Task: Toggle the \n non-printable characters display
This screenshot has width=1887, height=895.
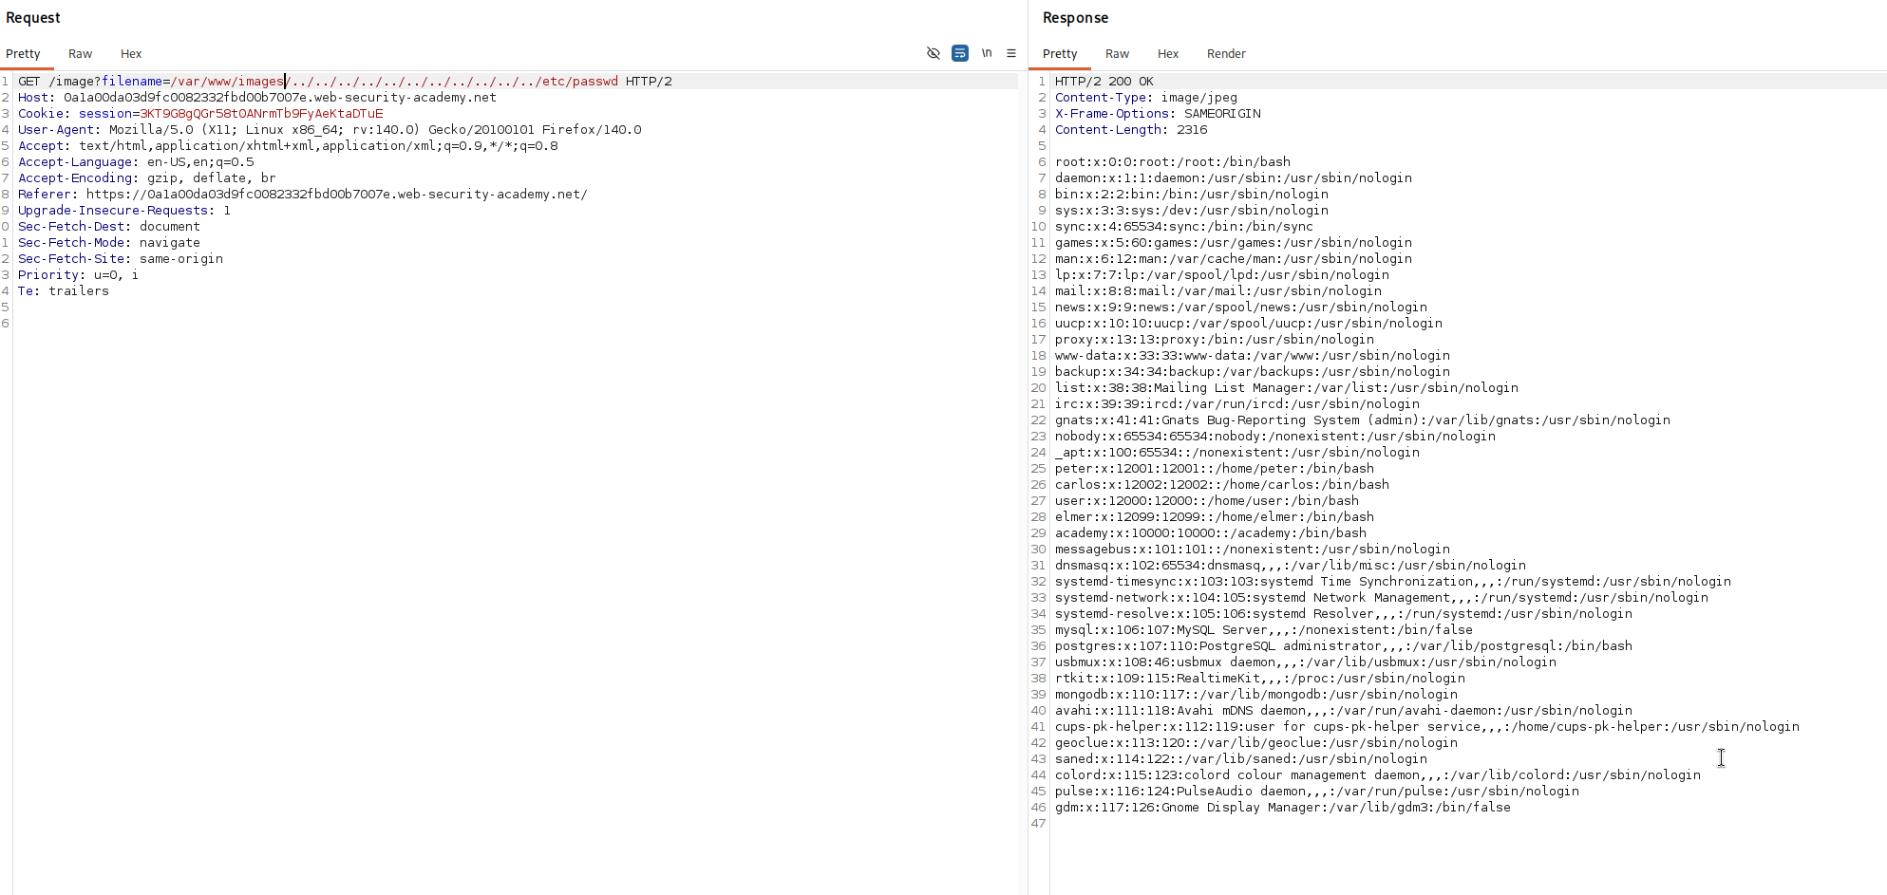Action: click(x=987, y=53)
